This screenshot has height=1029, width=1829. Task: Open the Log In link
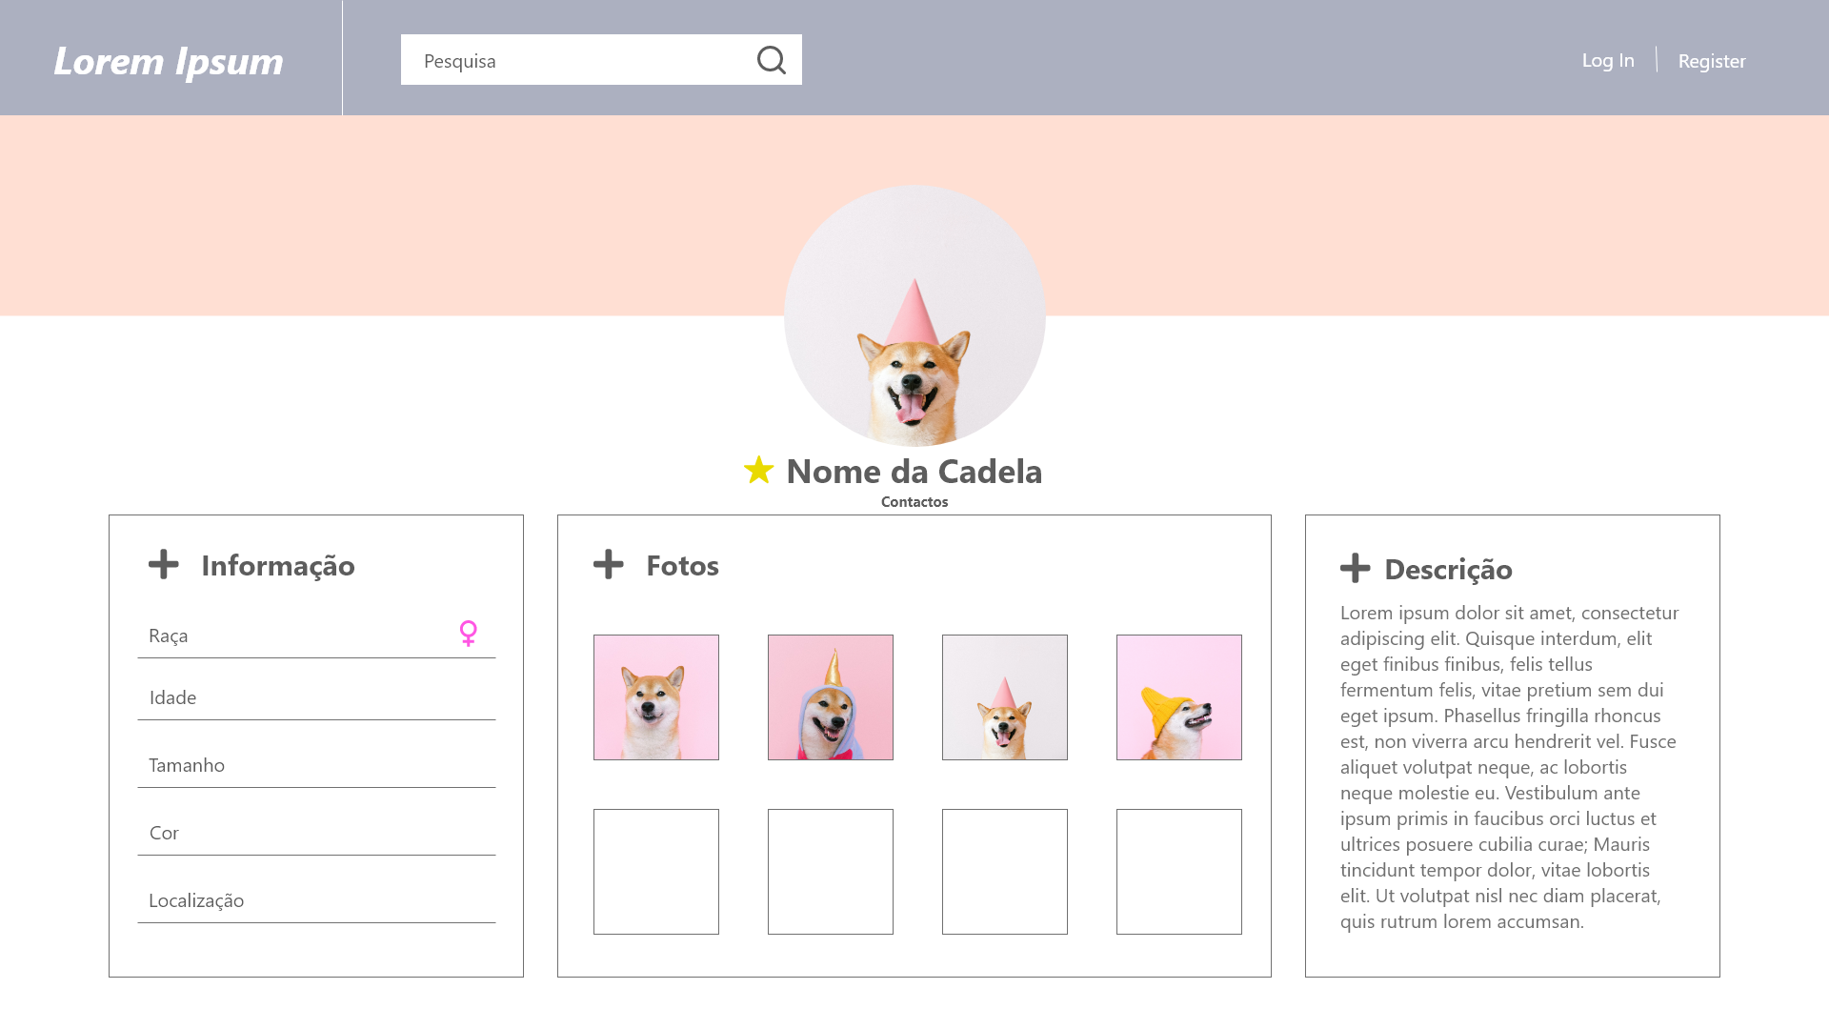pyautogui.click(x=1608, y=60)
